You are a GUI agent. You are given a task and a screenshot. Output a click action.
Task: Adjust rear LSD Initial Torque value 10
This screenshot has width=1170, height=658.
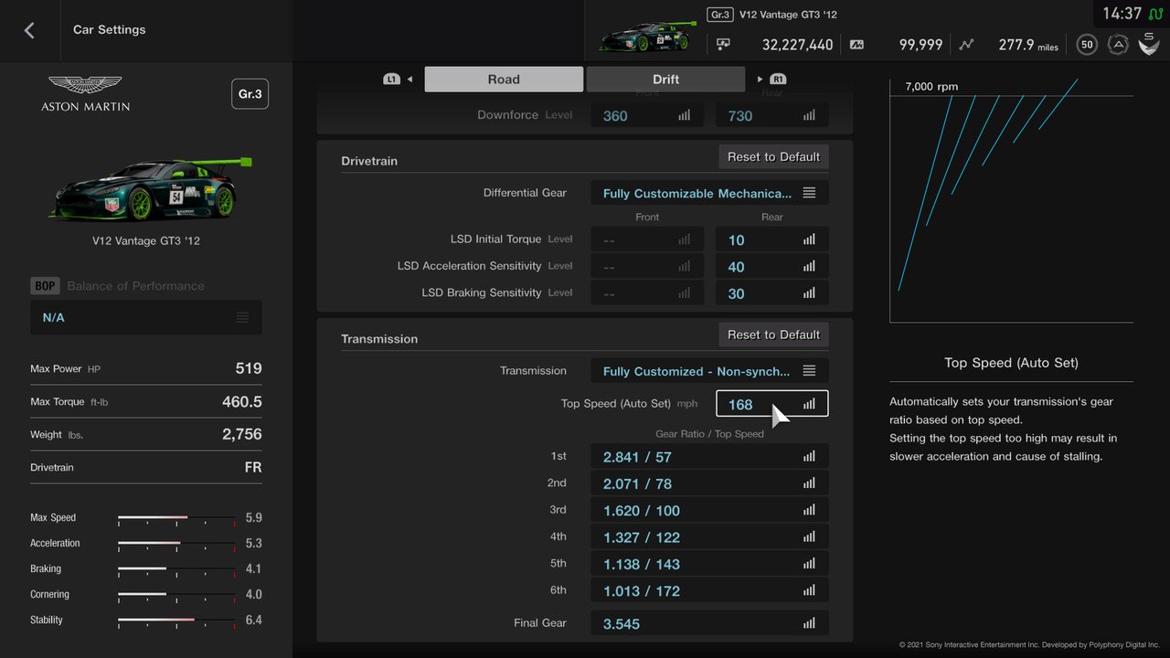coord(772,240)
